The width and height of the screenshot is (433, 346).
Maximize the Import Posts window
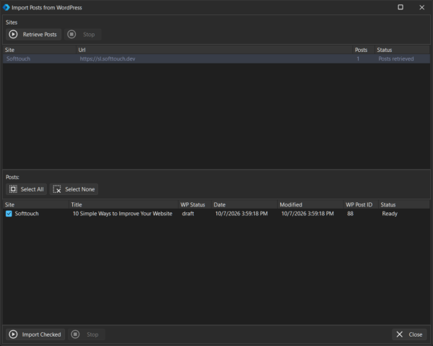pos(401,7)
